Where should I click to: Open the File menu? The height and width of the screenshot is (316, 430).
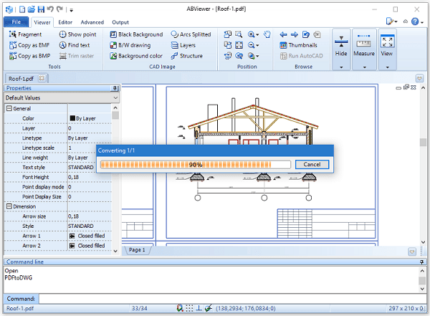[16, 22]
